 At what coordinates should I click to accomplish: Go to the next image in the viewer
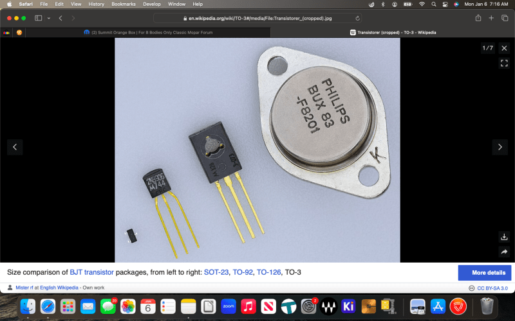[500, 147]
